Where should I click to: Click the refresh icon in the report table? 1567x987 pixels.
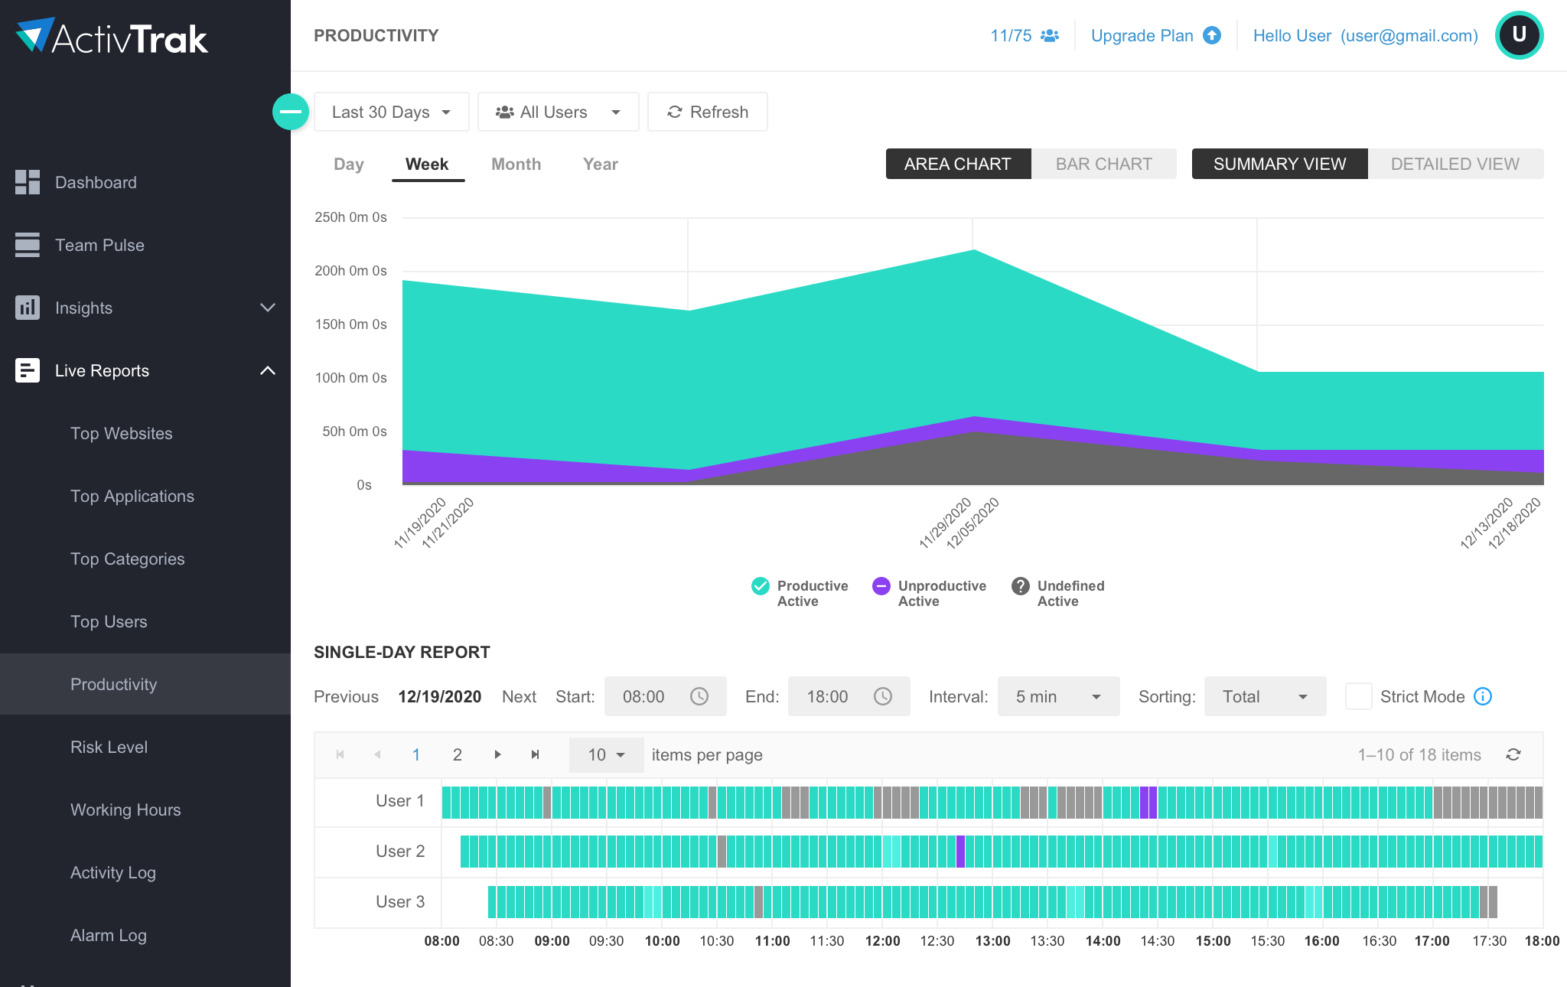pos(1513,754)
